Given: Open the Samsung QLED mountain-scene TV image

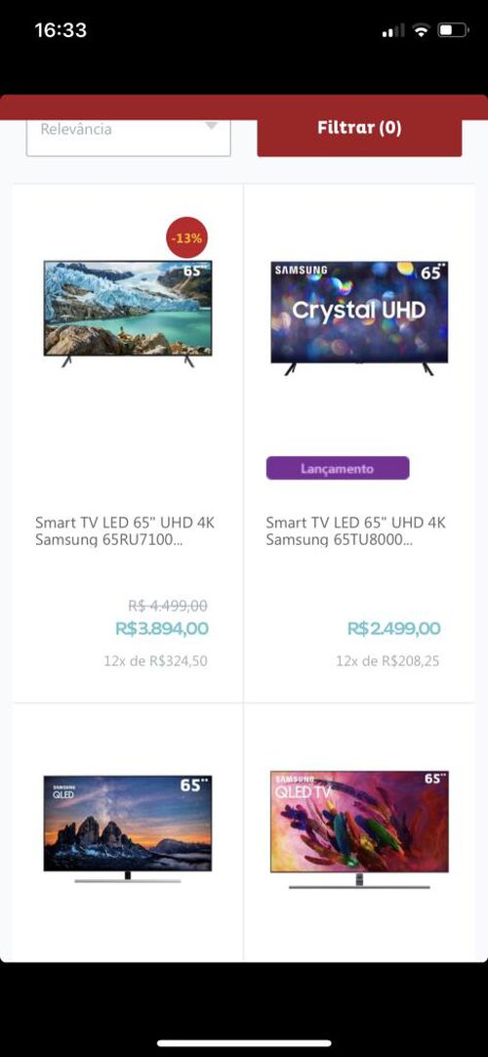Looking at the screenshot, I should [x=128, y=829].
